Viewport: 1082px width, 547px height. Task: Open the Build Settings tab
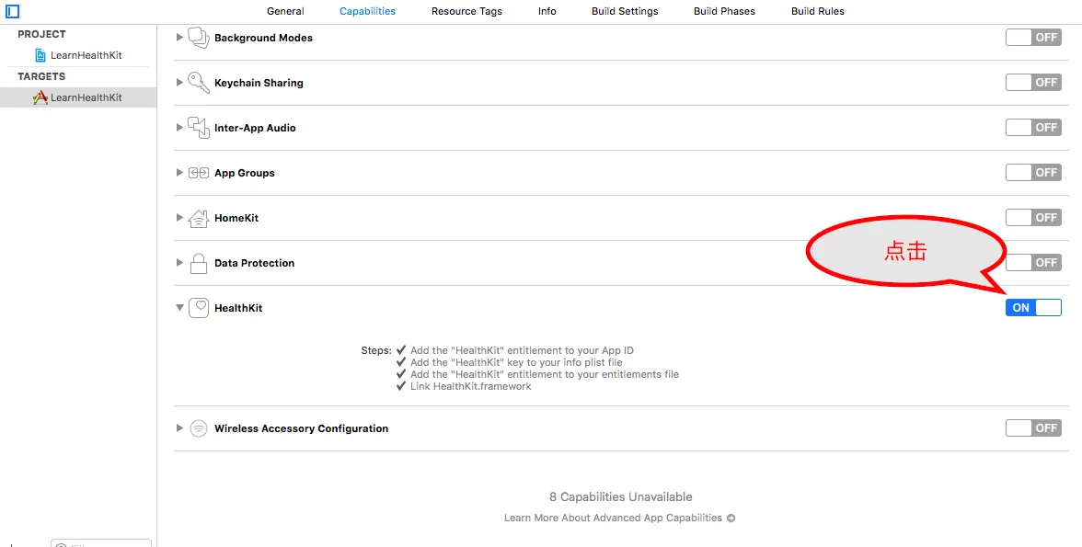pyautogui.click(x=626, y=11)
